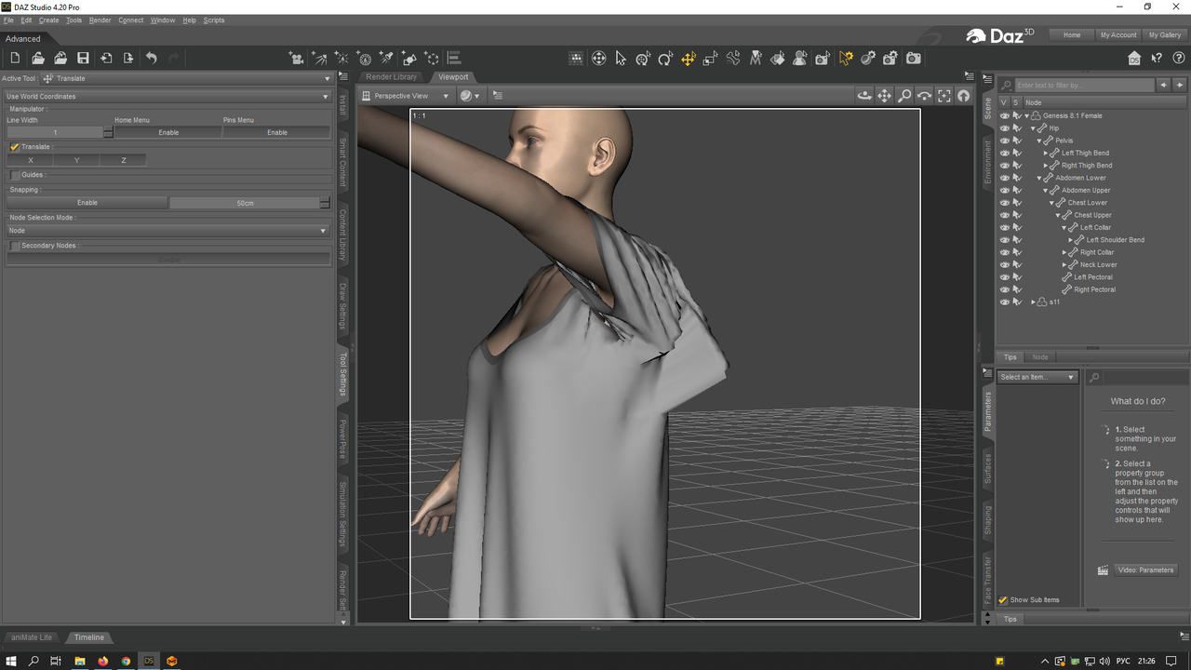The image size is (1191, 670).
Task: Click the My Account button
Action: click(x=1118, y=34)
